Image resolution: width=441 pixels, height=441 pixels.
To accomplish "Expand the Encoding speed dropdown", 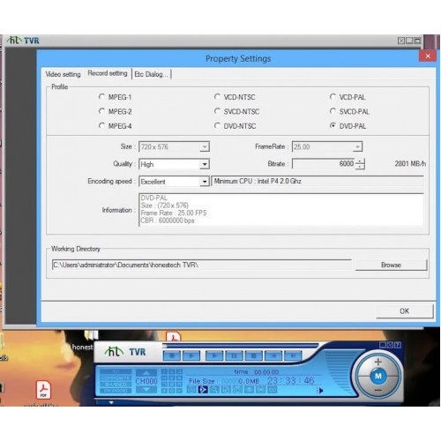I will tap(205, 182).
